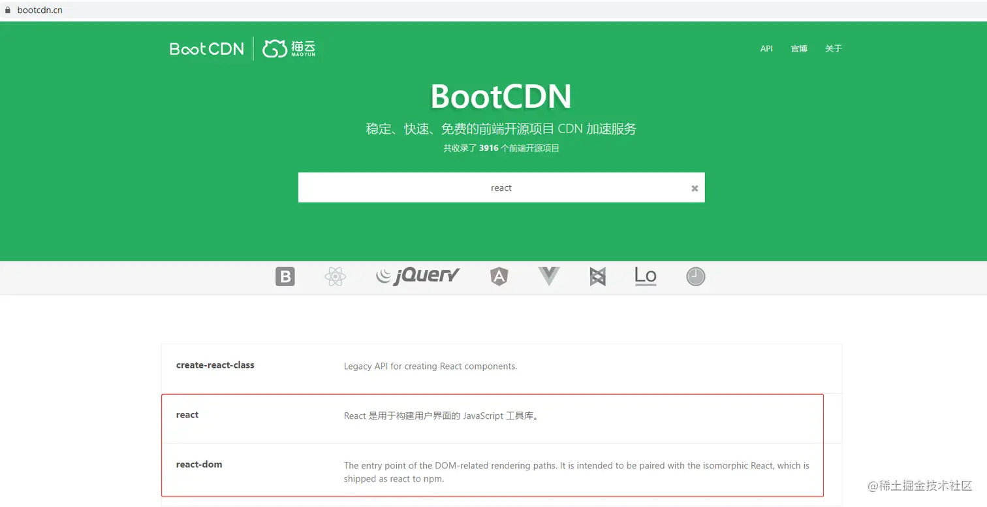Image resolution: width=987 pixels, height=507 pixels.
Task: Click the 3916 project count text
Action: [x=488, y=148]
